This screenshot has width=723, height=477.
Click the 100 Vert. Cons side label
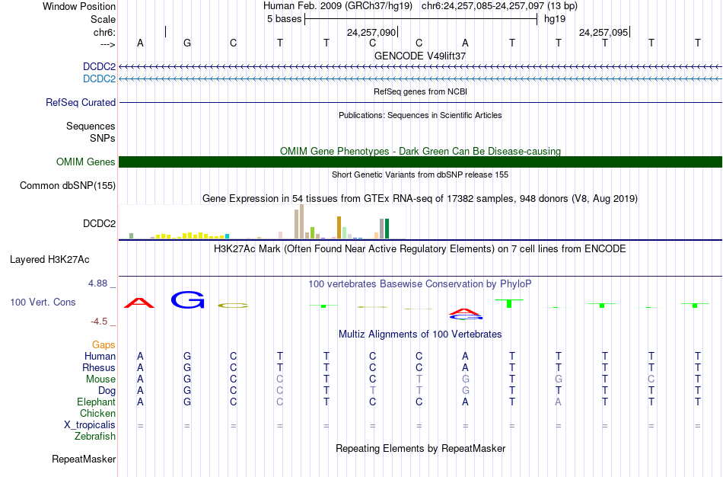(43, 302)
